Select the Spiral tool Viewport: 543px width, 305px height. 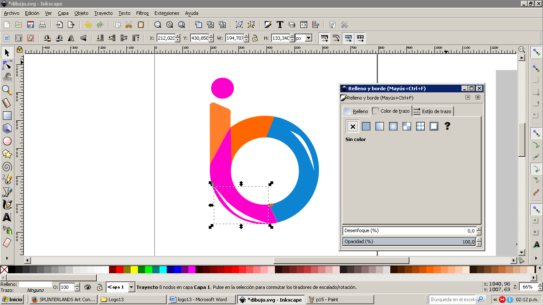tap(7, 166)
